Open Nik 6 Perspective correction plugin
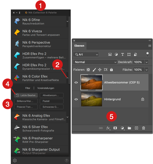Image resolution: width=153 pixels, height=164 pixels. point(40,44)
